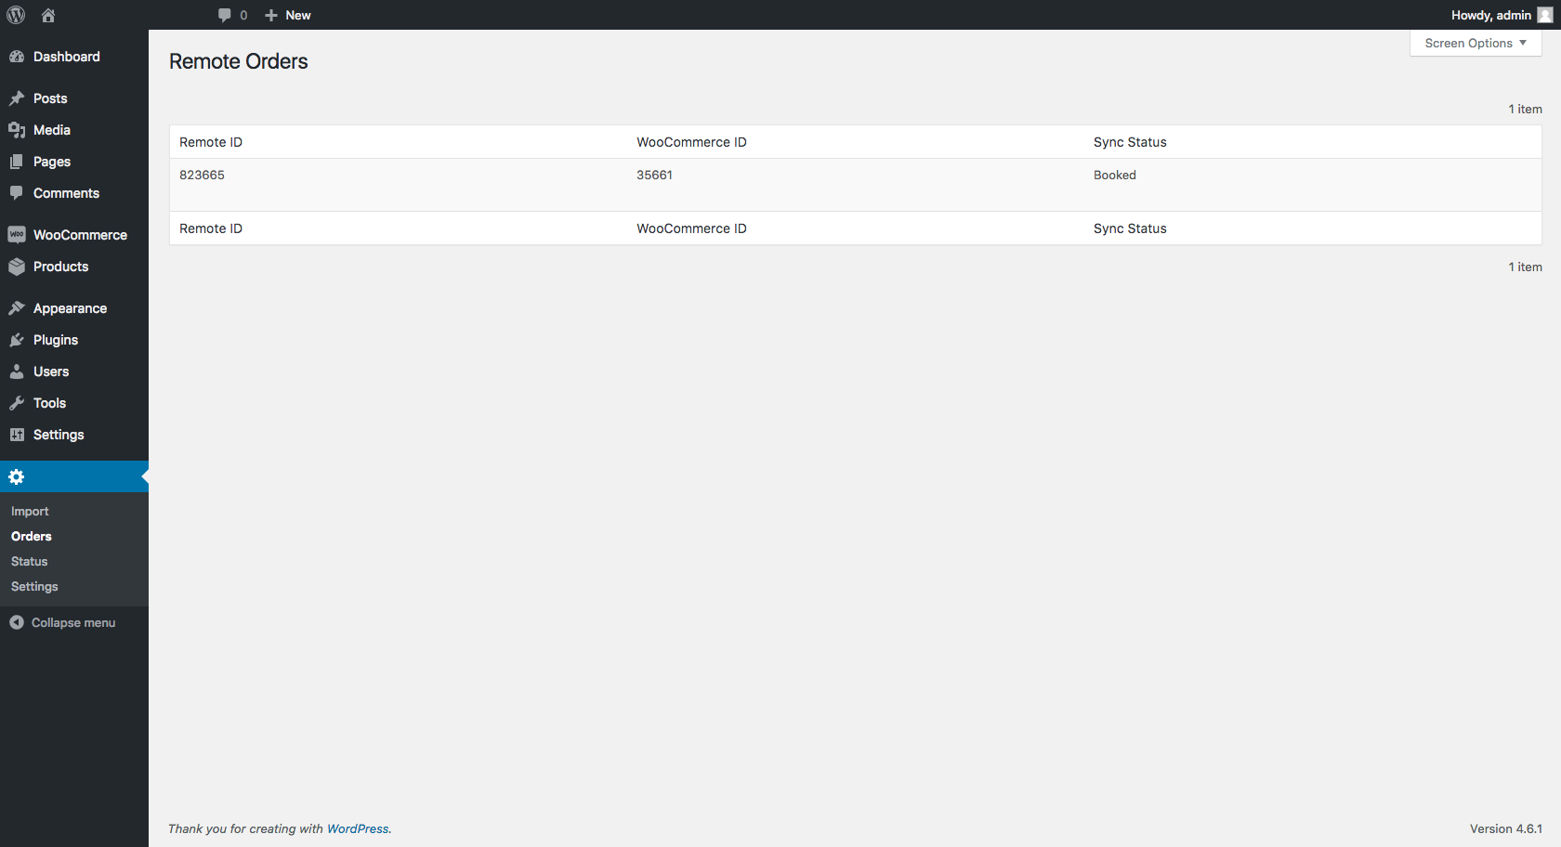Click the Dashboard gauge icon
1561x847 pixels.
point(17,57)
